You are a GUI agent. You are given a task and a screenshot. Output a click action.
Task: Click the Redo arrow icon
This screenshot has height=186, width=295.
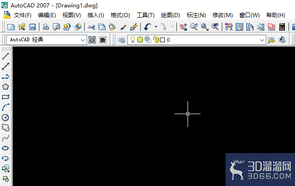[163, 27]
